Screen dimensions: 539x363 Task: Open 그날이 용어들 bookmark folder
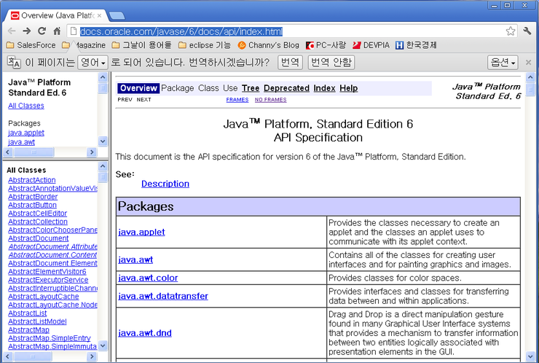click(x=141, y=45)
